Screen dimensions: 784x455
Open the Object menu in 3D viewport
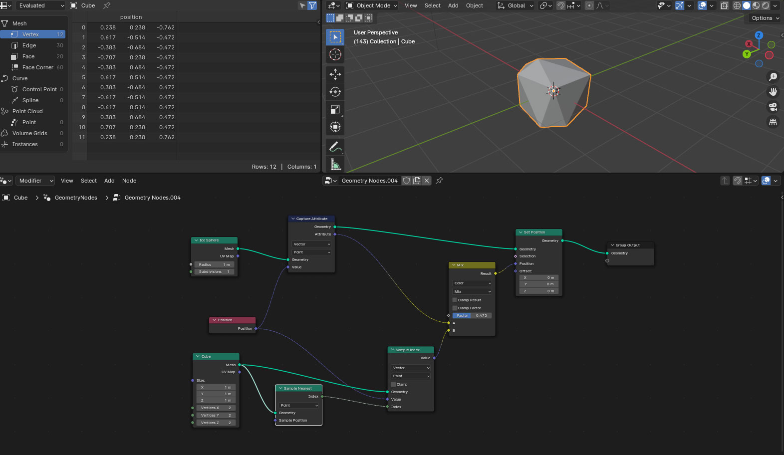[474, 5]
